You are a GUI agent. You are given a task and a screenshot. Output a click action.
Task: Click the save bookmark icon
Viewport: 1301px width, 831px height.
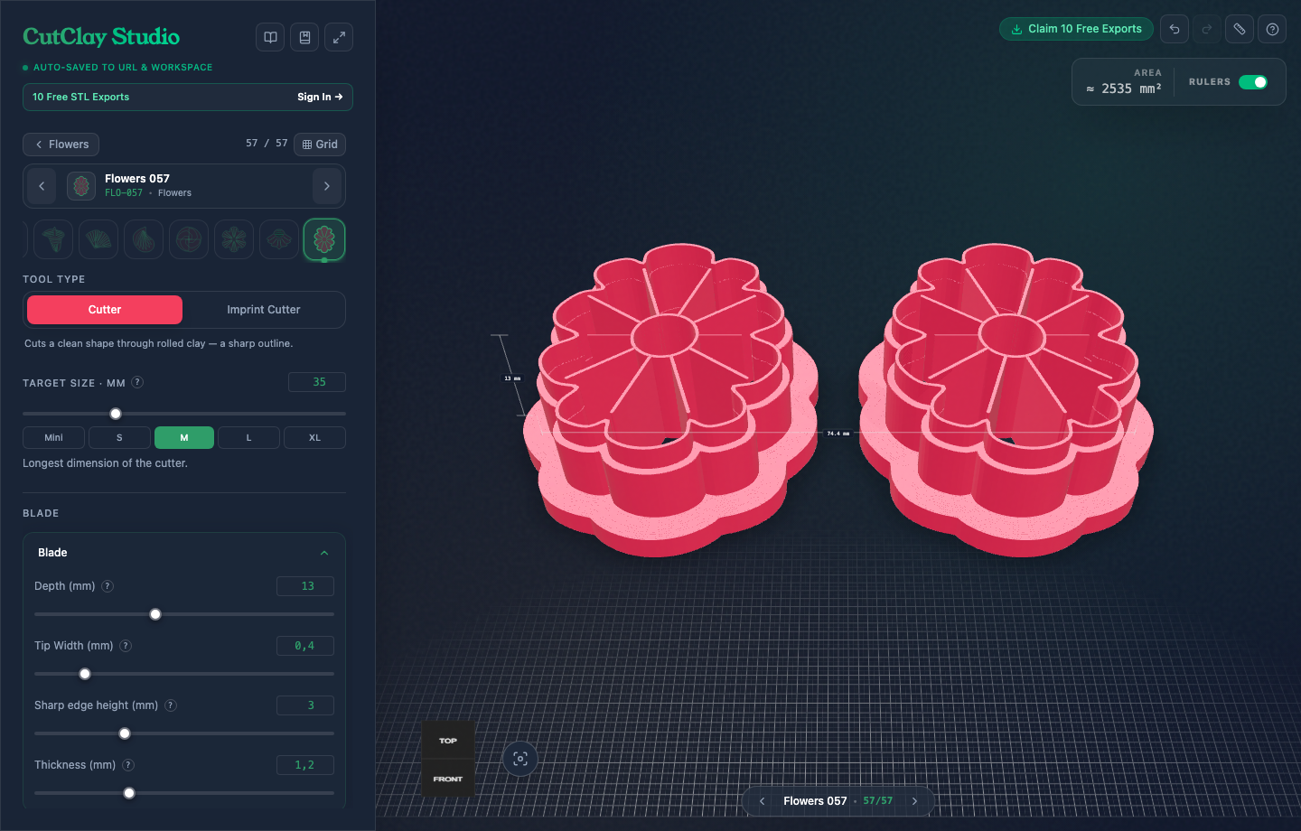coord(304,37)
